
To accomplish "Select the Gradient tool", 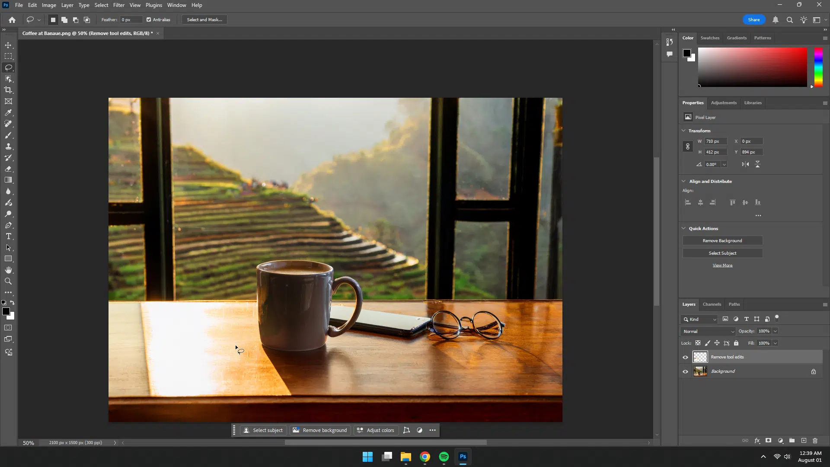I will 8,180.
